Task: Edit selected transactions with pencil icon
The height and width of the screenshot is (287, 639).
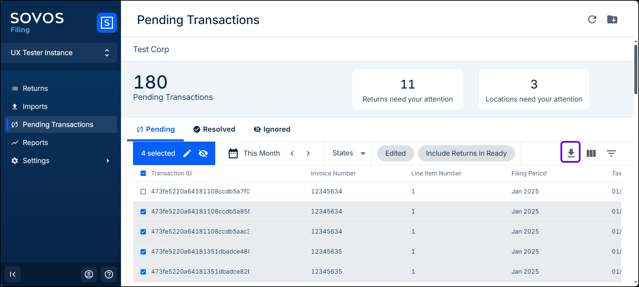Action: (x=187, y=153)
